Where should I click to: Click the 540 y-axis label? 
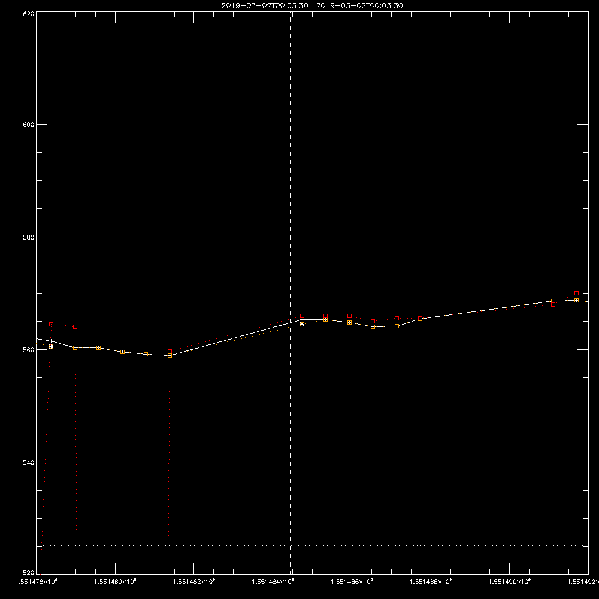(x=29, y=462)
